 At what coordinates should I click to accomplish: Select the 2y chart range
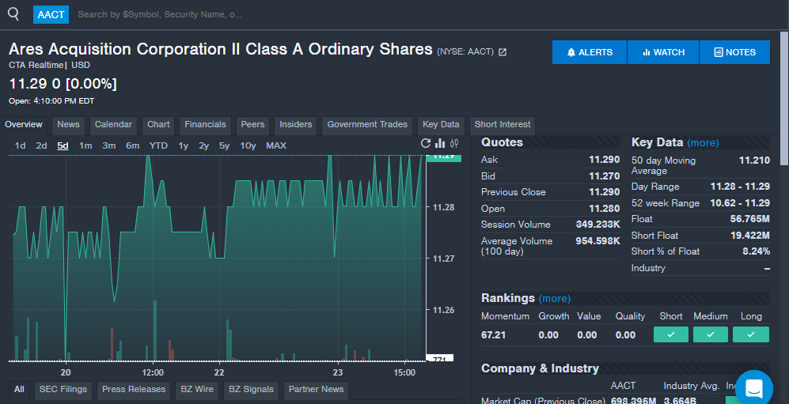pos(204,145)
